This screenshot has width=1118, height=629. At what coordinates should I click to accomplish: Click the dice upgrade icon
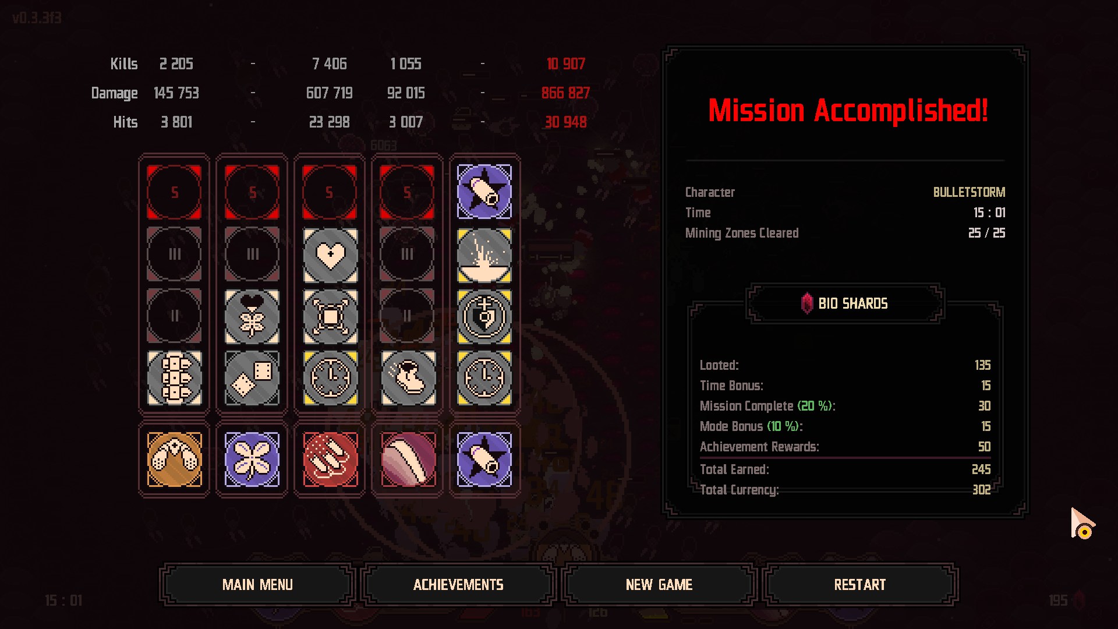point(252,378)
